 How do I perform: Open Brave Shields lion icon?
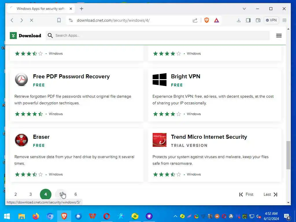click(x=206, y=20)
